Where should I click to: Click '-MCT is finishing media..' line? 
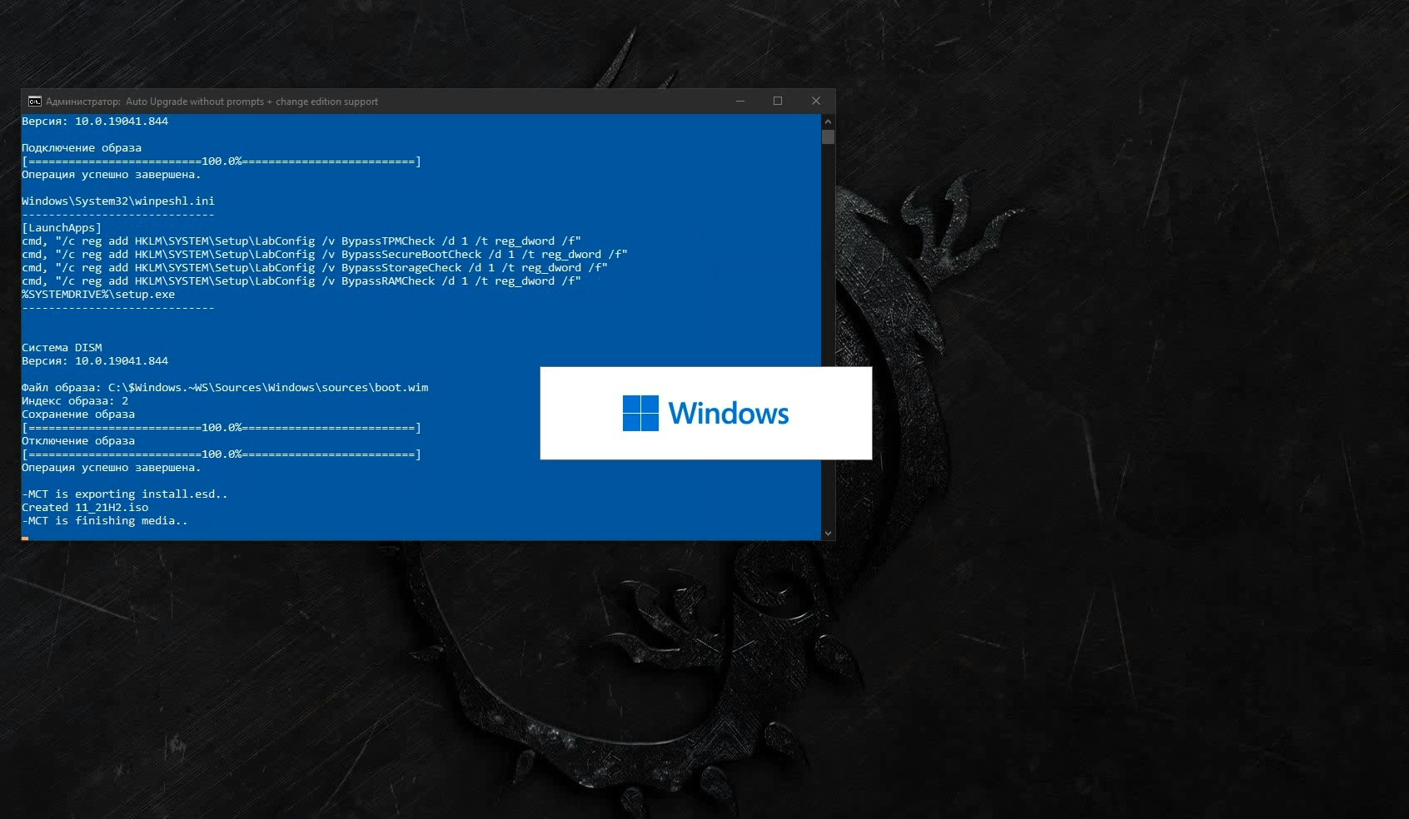[105, 521]
